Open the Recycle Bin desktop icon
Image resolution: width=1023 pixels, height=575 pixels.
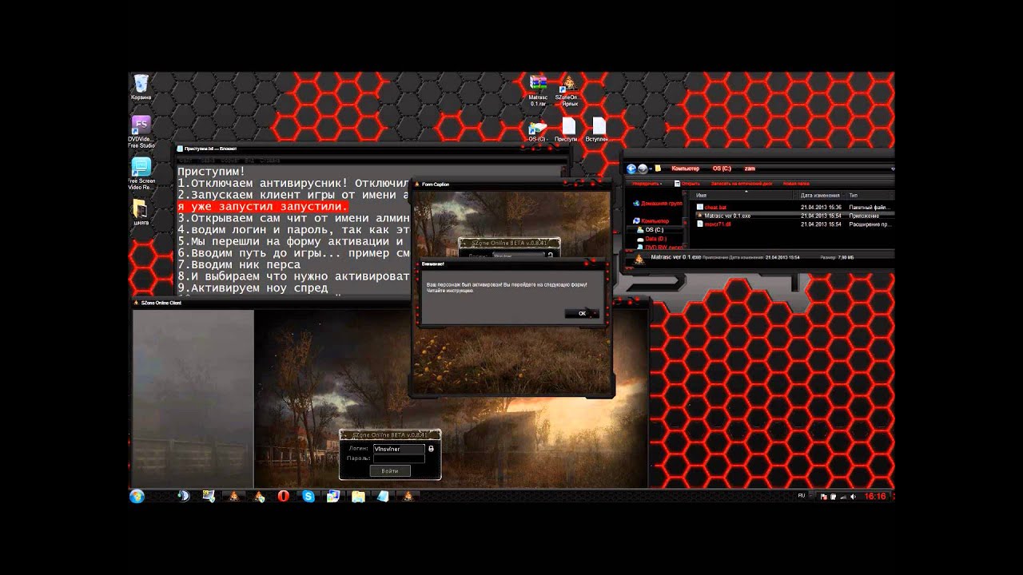coord(141,86)
